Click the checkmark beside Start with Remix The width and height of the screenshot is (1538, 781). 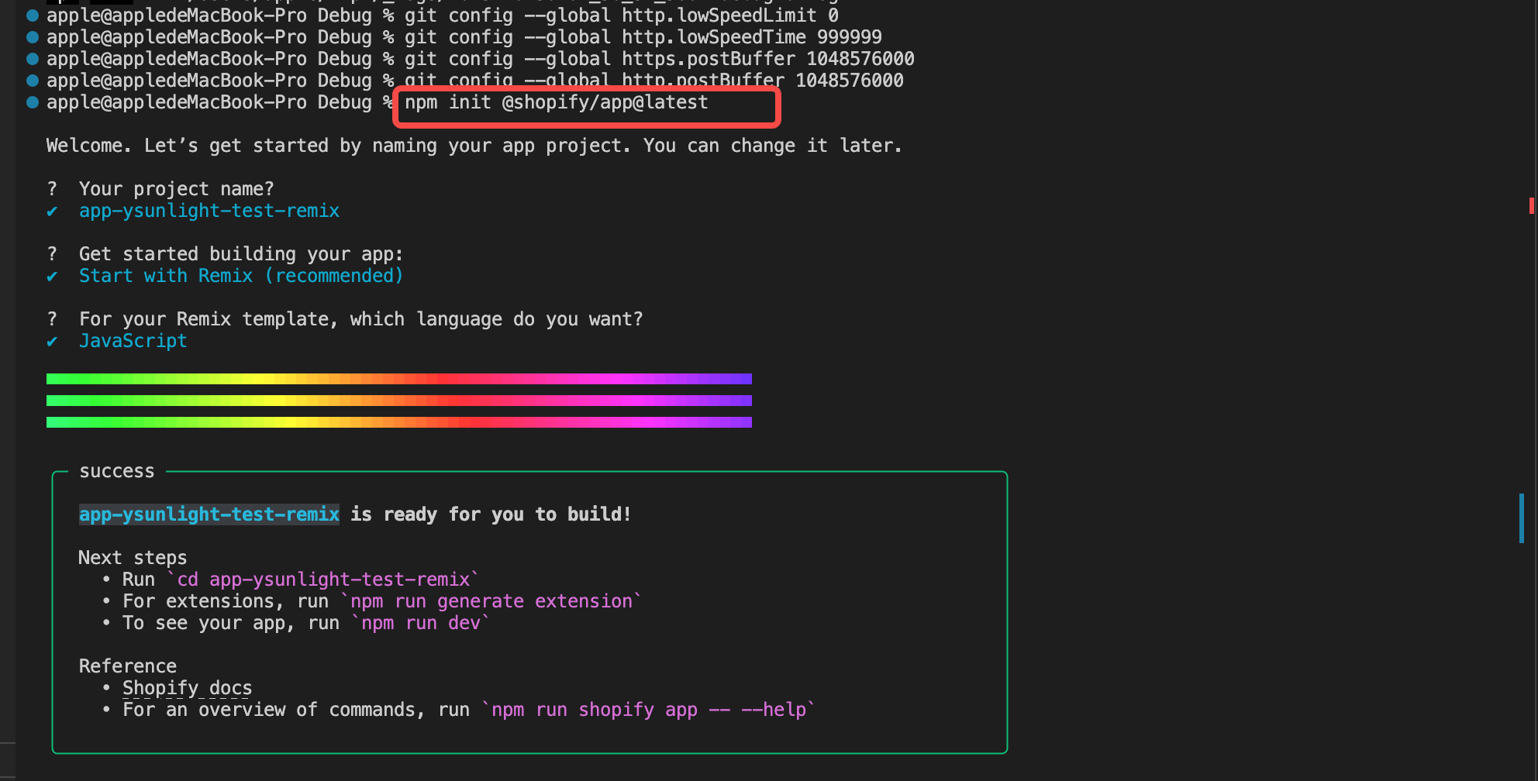point(52,277)
